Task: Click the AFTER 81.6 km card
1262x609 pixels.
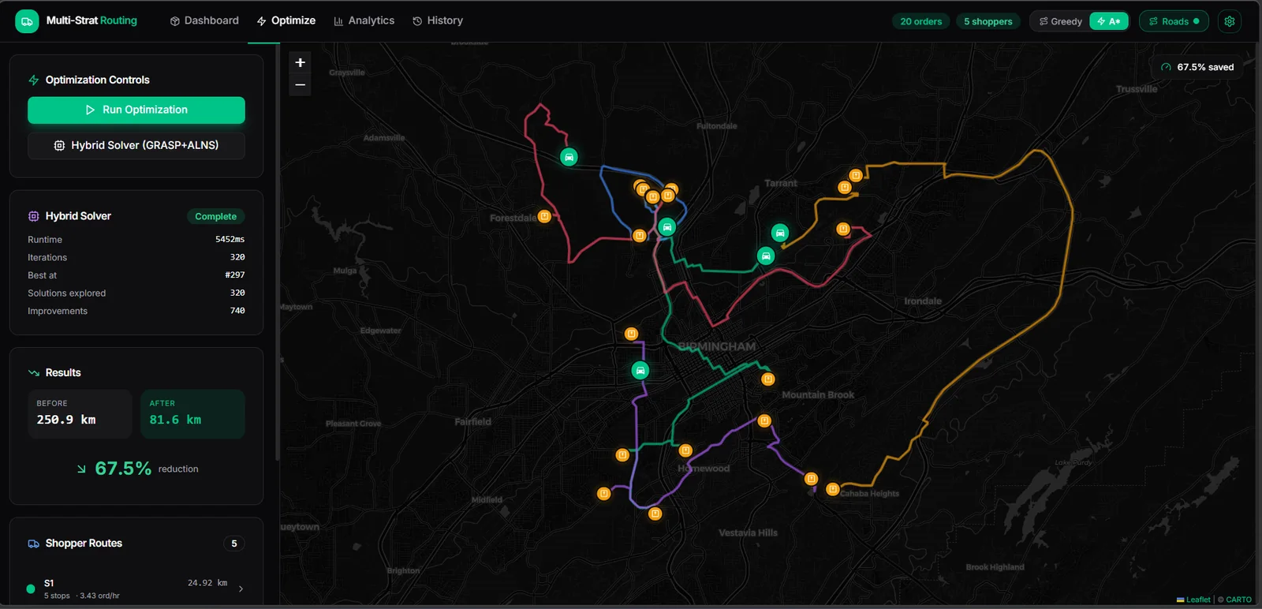Action: point(192,413)
